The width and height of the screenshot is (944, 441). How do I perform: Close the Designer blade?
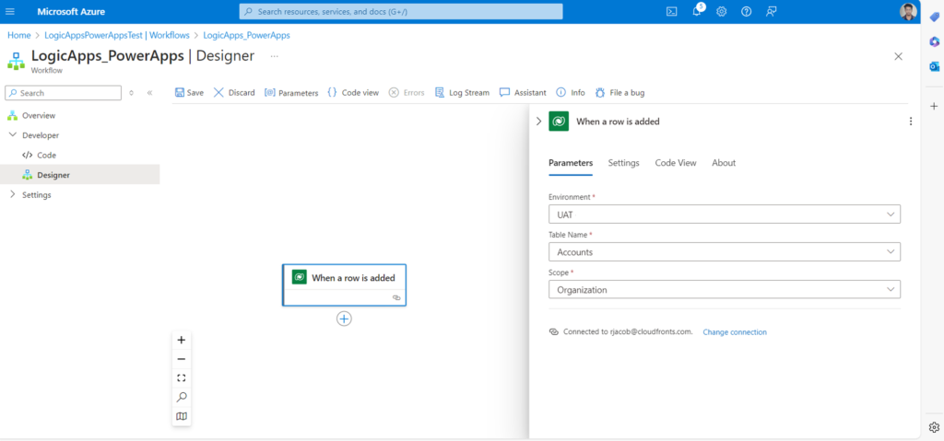click(898, 56)
